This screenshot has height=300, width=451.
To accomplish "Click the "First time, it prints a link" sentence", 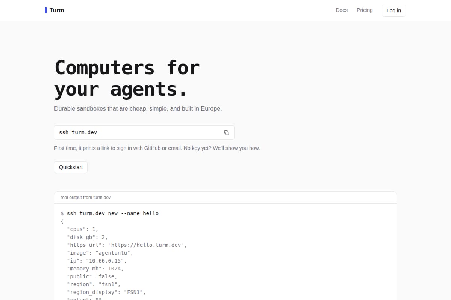I will [157, 148].
